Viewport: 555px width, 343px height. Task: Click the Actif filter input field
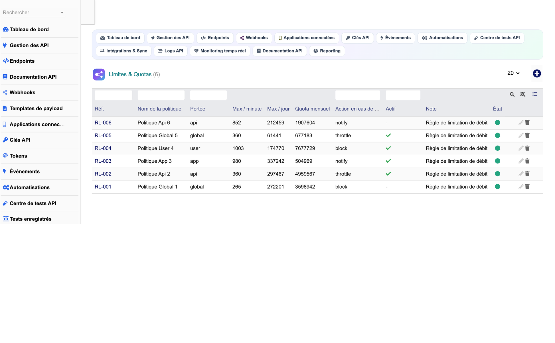[x=403, y=95]
